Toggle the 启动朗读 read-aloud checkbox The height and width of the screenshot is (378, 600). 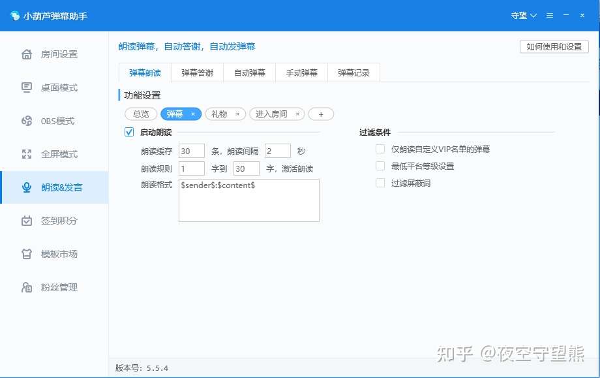(x=128, y=132)
